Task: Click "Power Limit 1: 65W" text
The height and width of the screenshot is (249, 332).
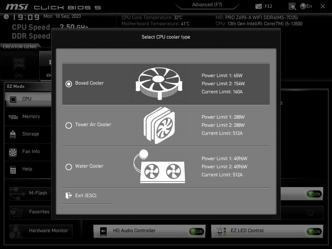Action: [222, 76]
